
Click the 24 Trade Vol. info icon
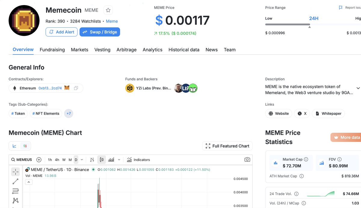point(296,194)
